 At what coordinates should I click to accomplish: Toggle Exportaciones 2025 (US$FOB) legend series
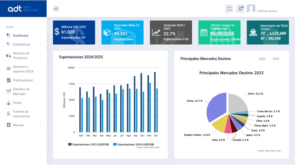click(x=89, y=144)
